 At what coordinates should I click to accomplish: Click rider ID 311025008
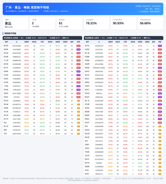[17, 50]
